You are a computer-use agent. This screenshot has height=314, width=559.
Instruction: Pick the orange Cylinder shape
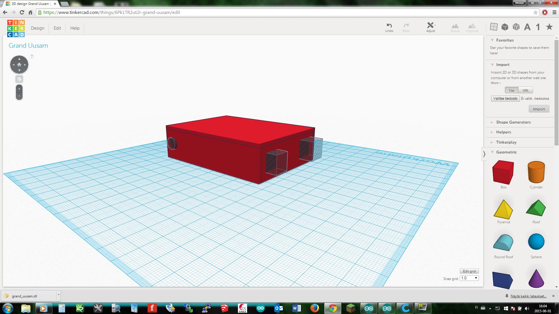536,172
